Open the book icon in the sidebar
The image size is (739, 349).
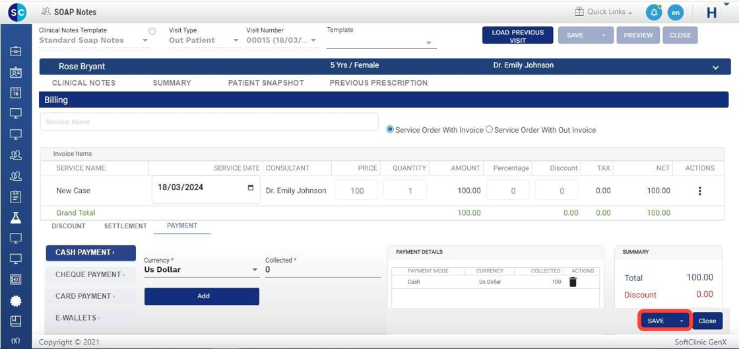click(16, 321)
